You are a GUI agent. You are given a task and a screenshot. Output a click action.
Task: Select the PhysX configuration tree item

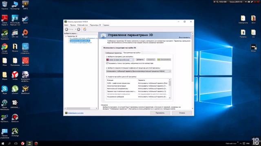(81, 43)
